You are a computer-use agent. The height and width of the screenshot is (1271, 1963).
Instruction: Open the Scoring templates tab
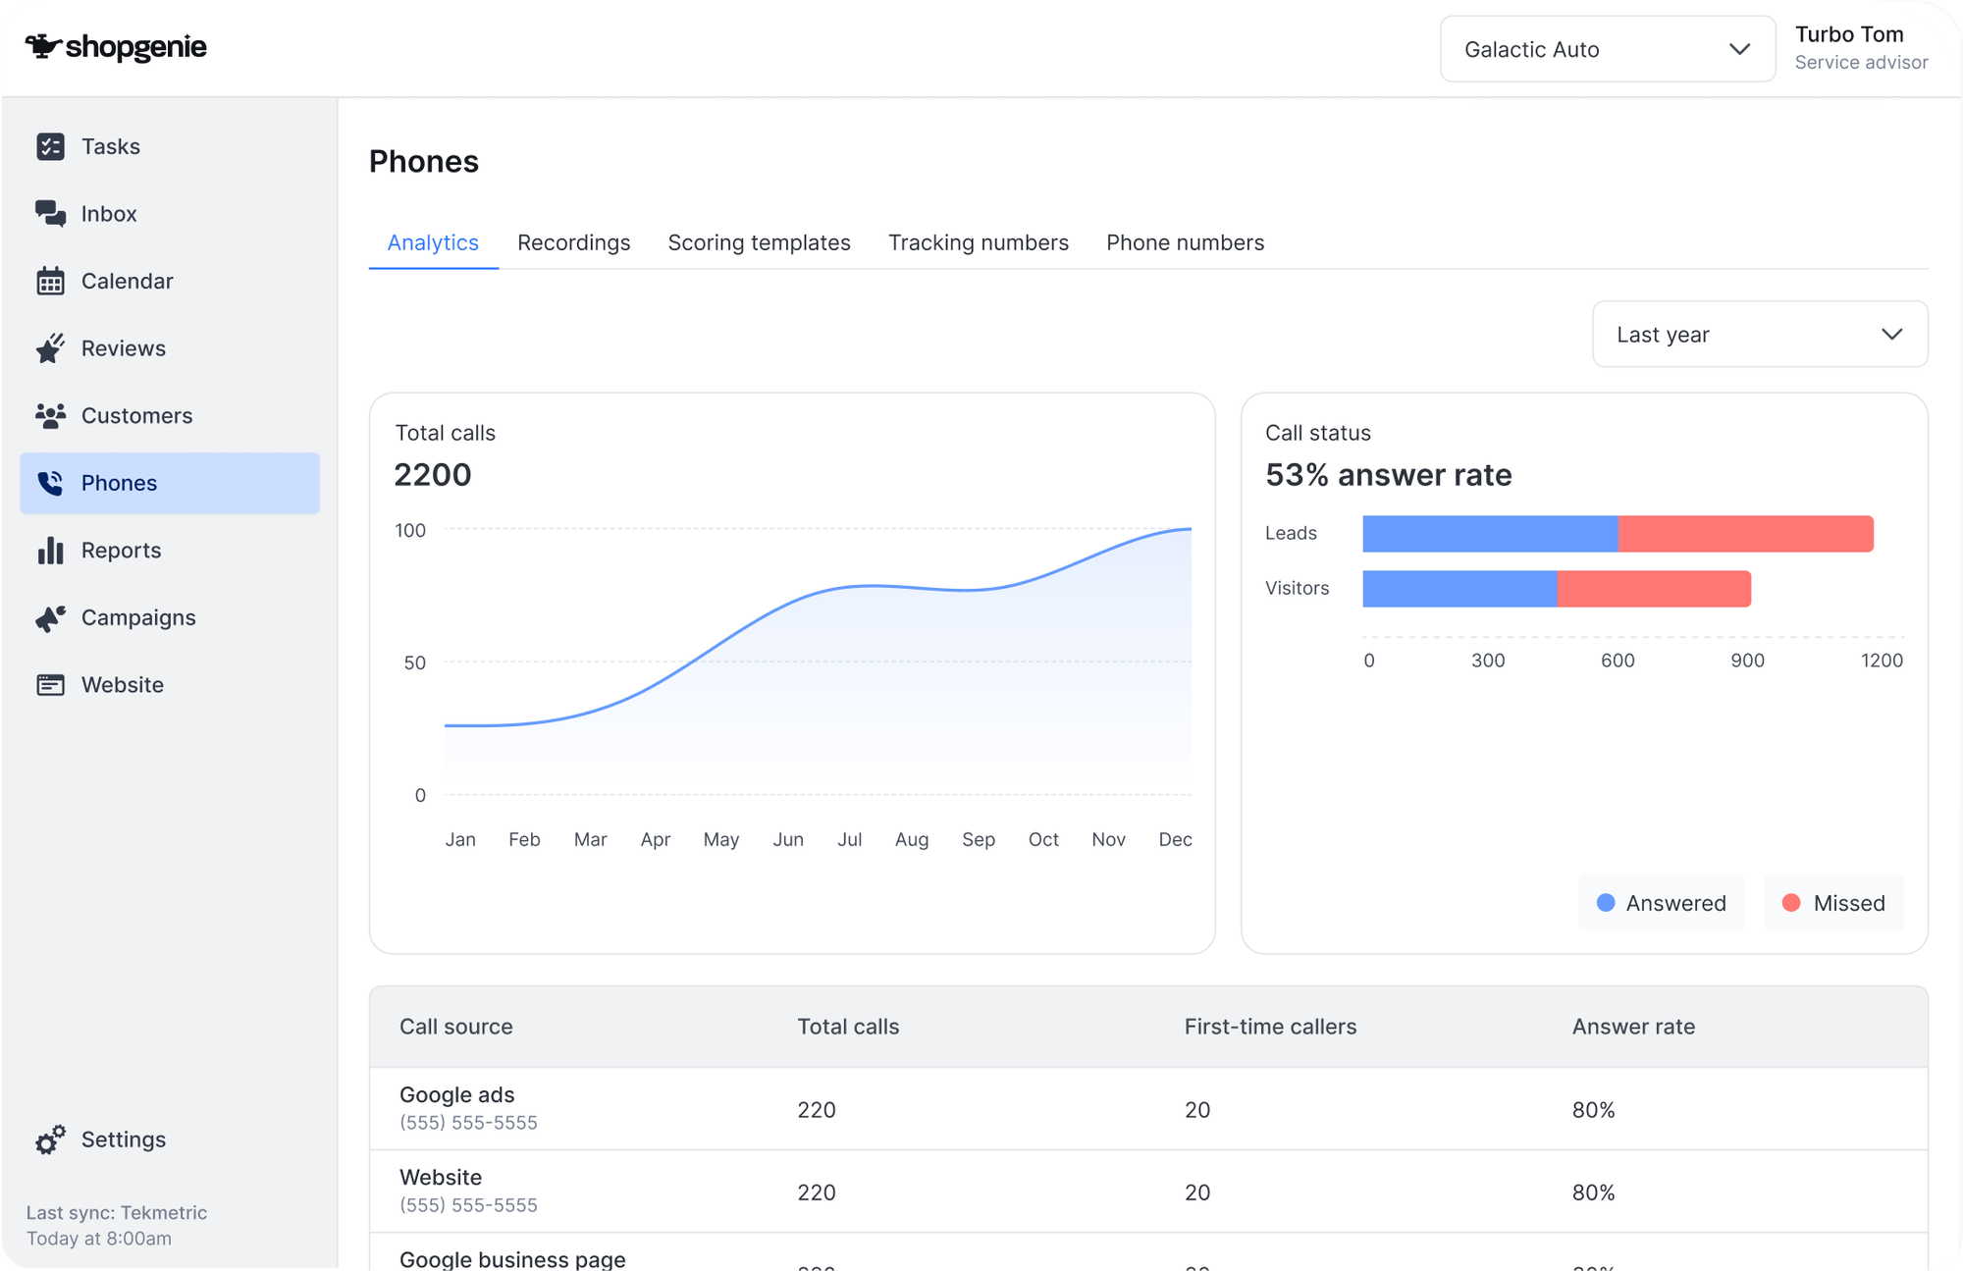[x=759, y=242]
